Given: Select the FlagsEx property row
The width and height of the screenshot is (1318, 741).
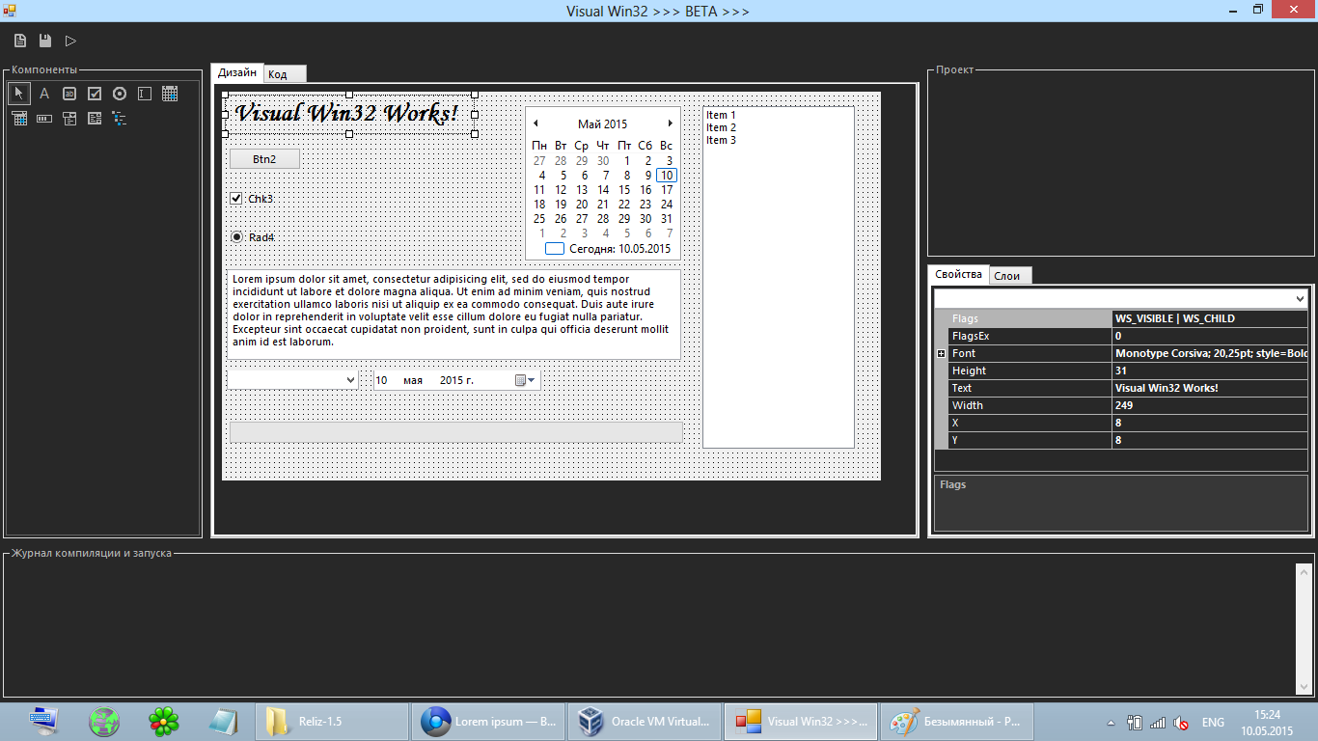Looking at the screenshot, I should [x=1121, y=336].
